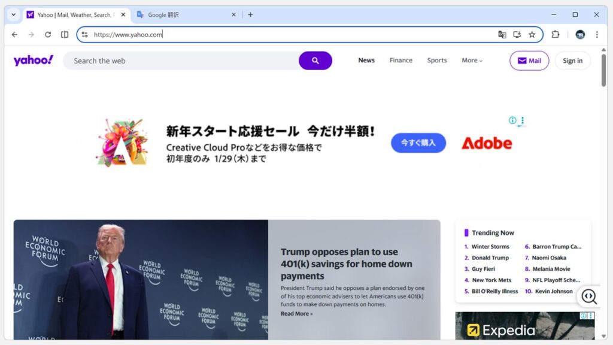The image size is (613, 345).
Task: Click the magnifying glass search icon
Action: coord(315,60)
